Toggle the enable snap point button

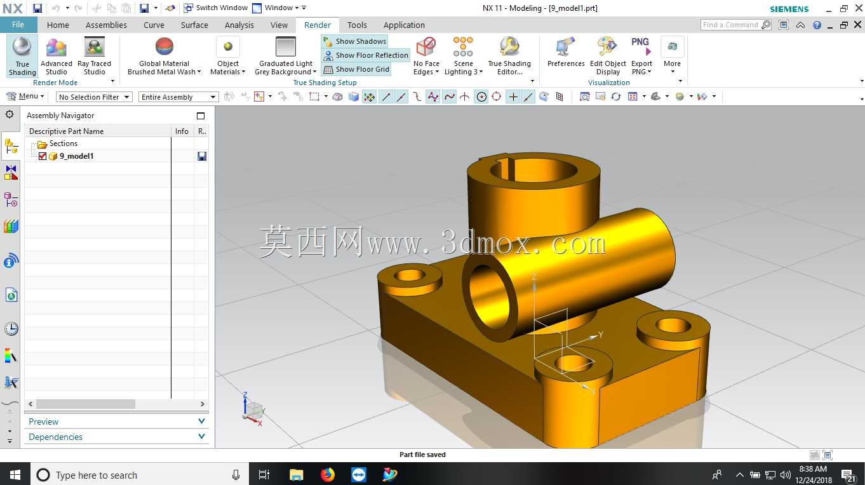tap(370, 96)
